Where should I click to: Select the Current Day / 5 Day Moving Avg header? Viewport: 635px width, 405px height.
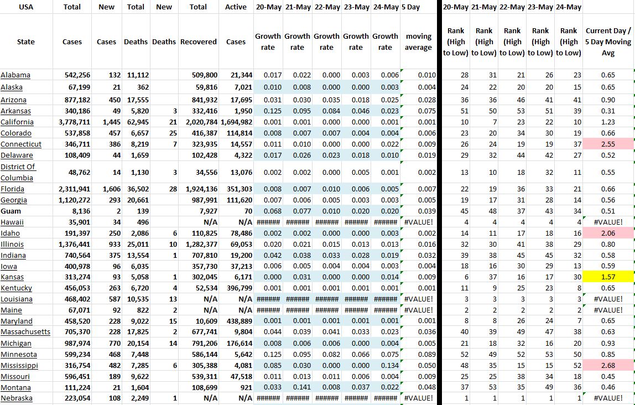click(x=608, y=41)
